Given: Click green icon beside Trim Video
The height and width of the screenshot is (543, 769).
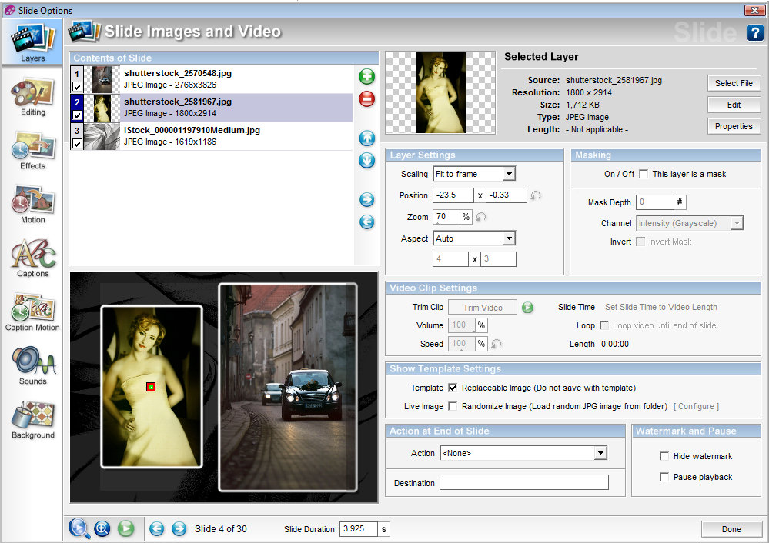Looking at the screenshot, I should [x=527, y=308].
